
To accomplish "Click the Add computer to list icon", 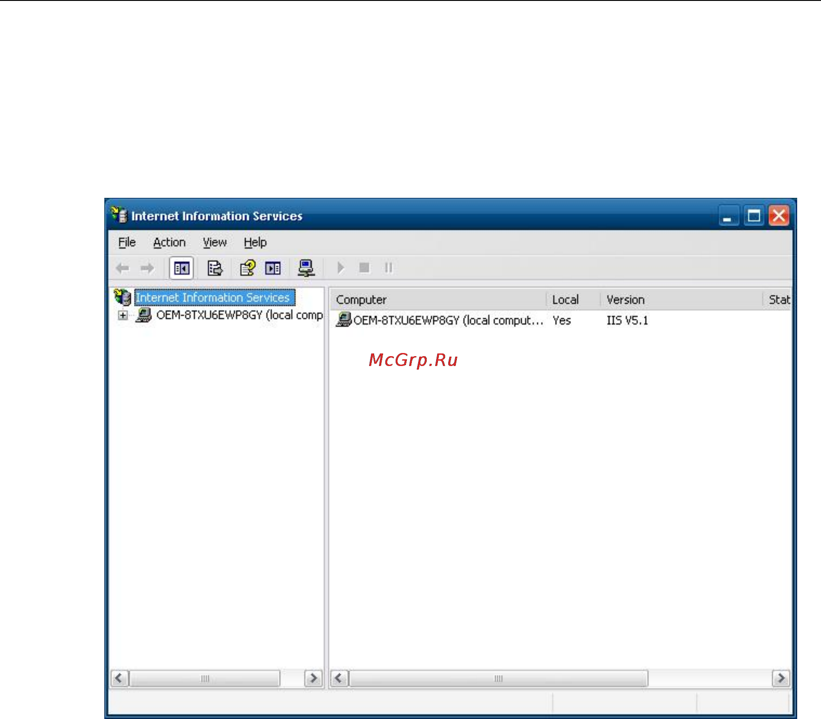I will click(306, 268).
